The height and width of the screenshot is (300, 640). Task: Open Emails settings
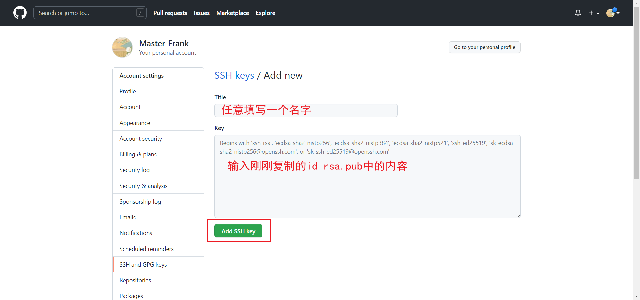tap(158, 217)
